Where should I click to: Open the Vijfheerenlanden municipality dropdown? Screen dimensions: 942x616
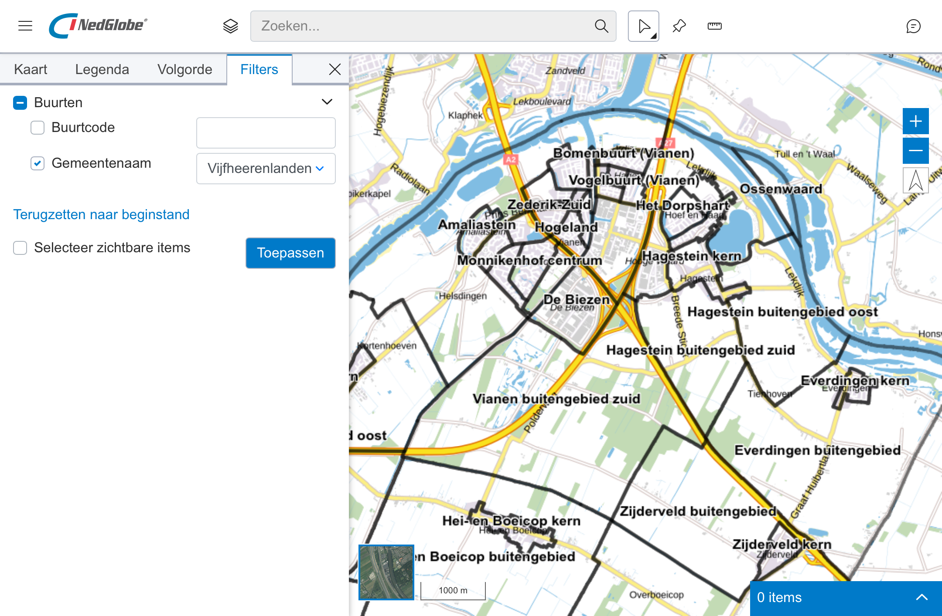pyautogui.click(x=266, y=169)
